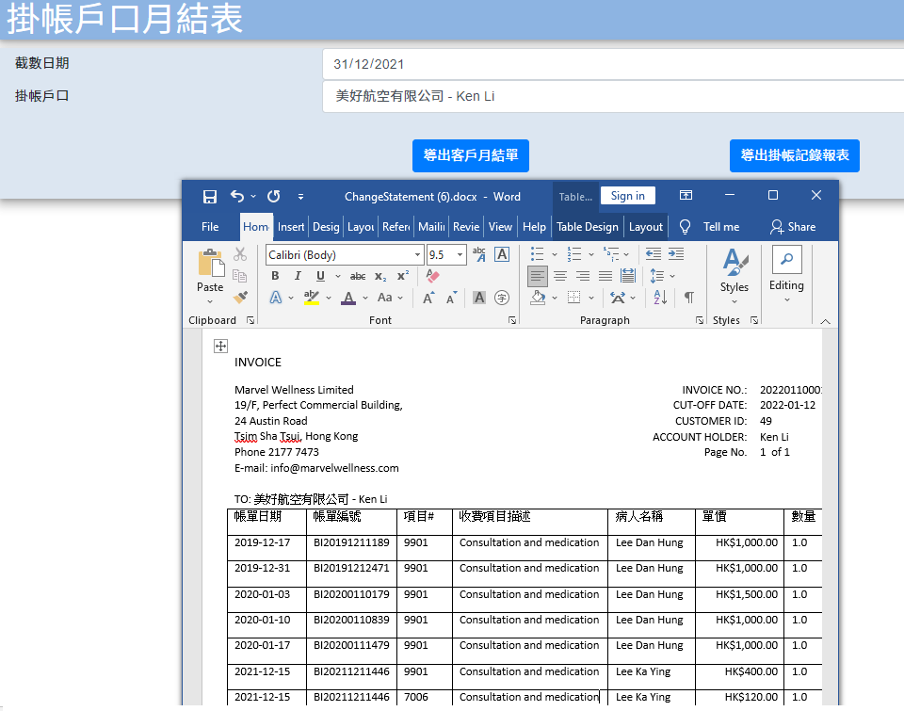Toggle Strikethrough formatting
This screenshot has width=904, height=711.
point(358,276)
